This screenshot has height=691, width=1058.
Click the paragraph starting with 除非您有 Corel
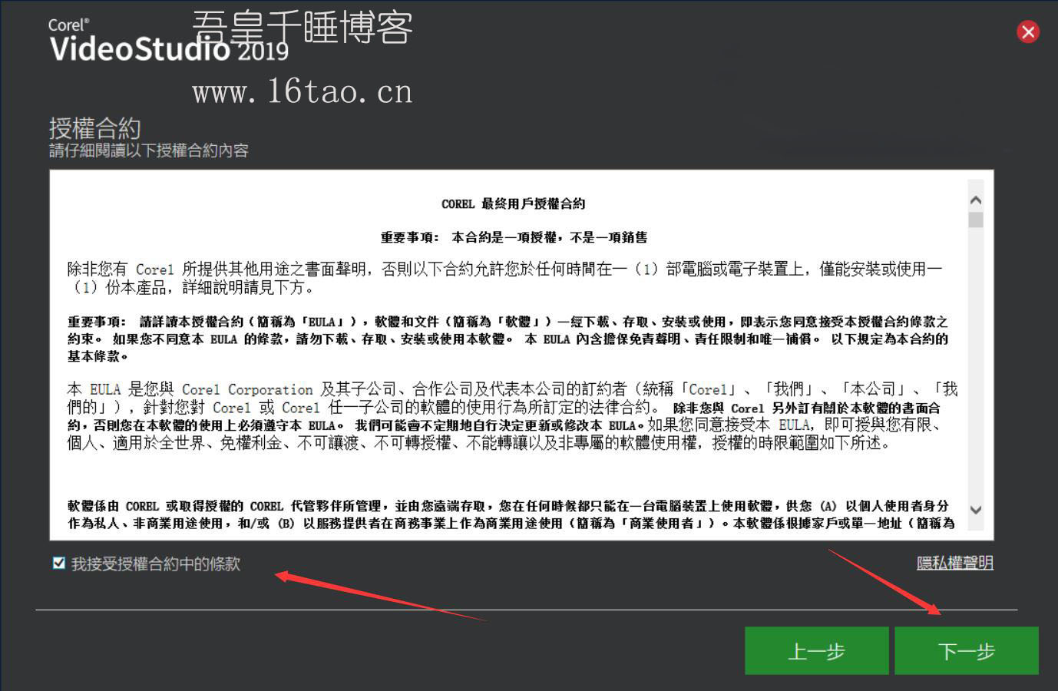[504, 278]
